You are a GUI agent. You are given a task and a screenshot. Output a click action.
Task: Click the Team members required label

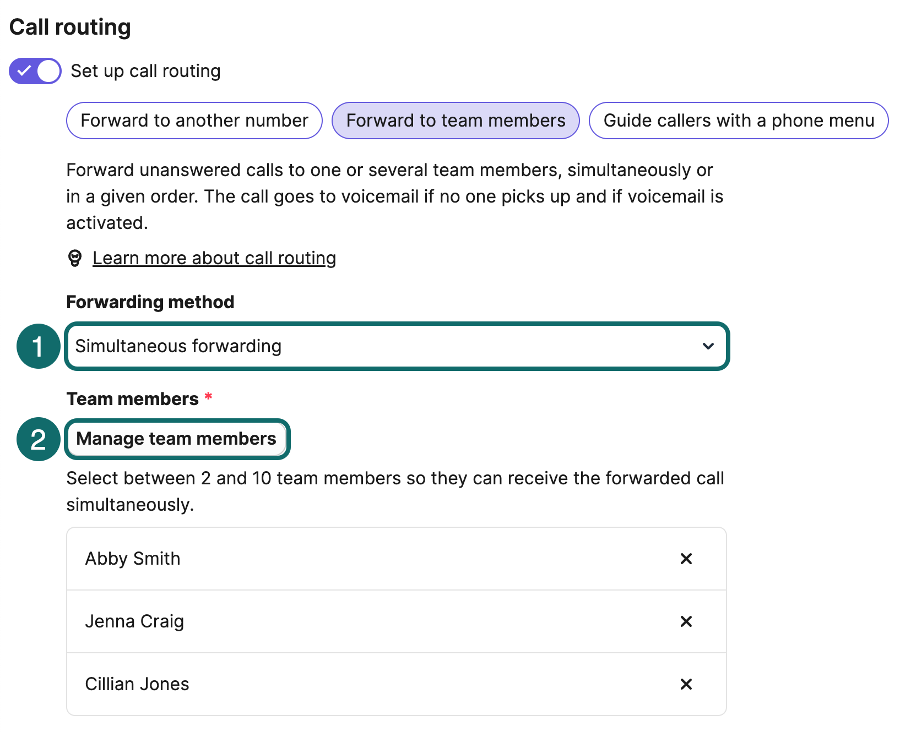(133, 399)
